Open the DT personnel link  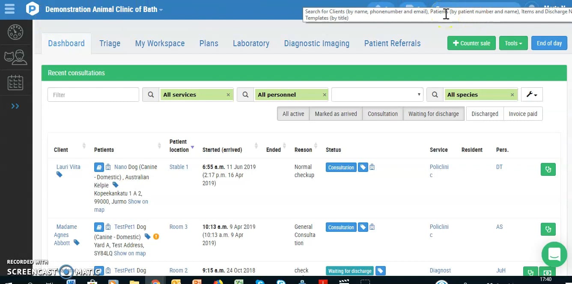(x=499, y=167)
